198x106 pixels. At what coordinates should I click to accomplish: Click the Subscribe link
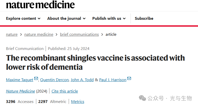point(144,18)
